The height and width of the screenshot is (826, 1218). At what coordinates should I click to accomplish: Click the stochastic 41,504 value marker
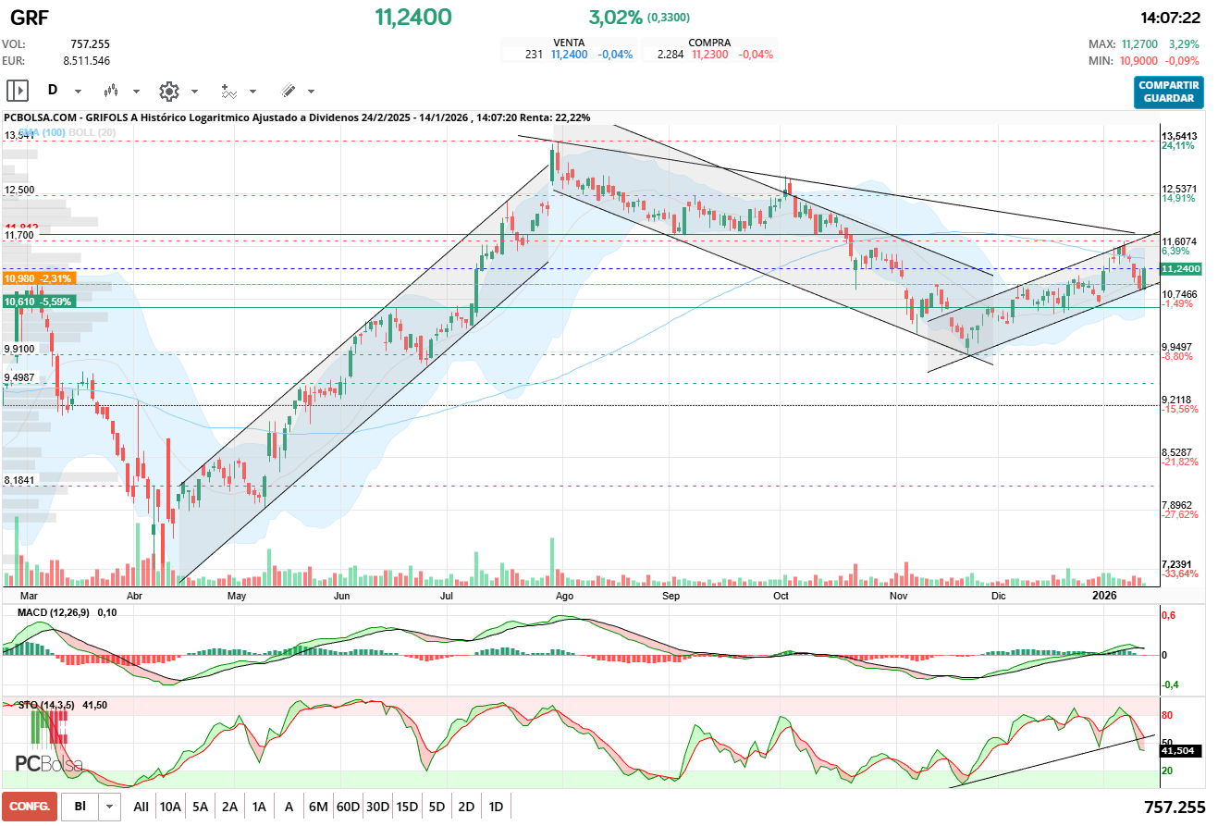click(x=1180, y=752)
